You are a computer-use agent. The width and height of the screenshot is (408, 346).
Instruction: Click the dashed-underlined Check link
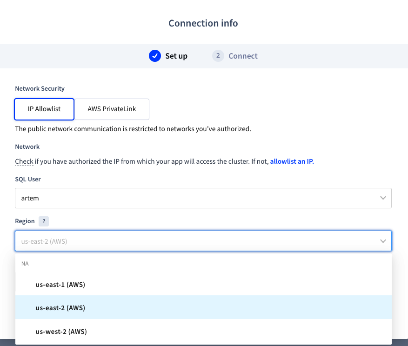(x=24, y=162)
